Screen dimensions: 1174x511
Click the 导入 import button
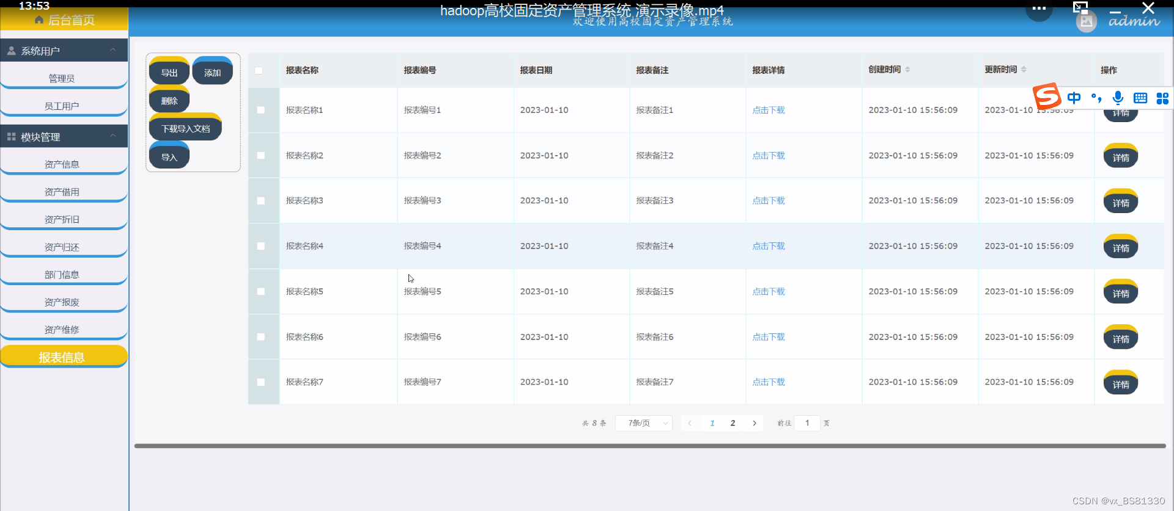tap(169, 156)
